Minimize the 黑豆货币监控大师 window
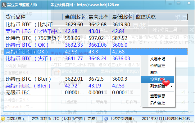The image size is (195, 123). (170, 4)
